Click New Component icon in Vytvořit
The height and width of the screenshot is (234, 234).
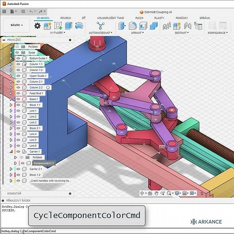48,26
